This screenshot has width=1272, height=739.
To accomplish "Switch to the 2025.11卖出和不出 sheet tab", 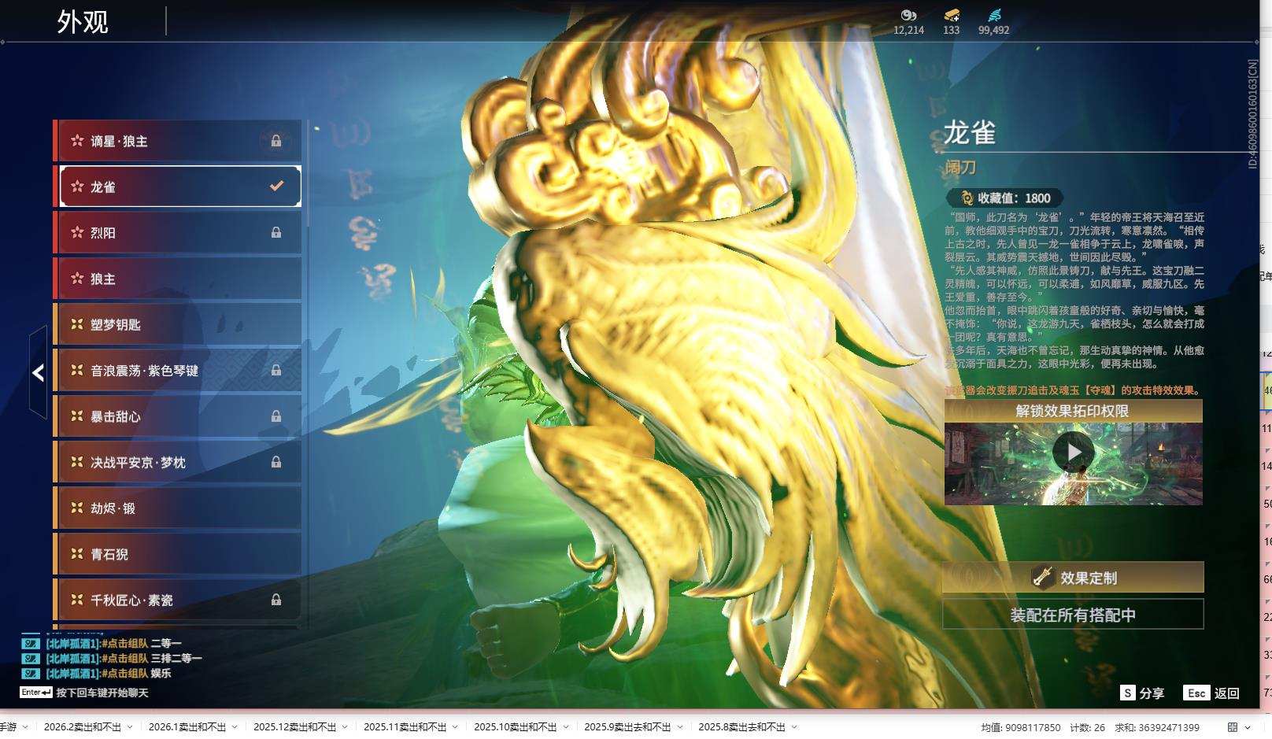I will [405, 726].
